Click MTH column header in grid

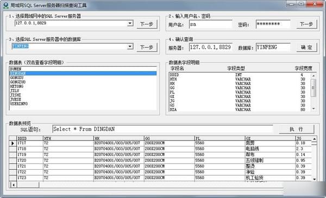tap(68, 138)
